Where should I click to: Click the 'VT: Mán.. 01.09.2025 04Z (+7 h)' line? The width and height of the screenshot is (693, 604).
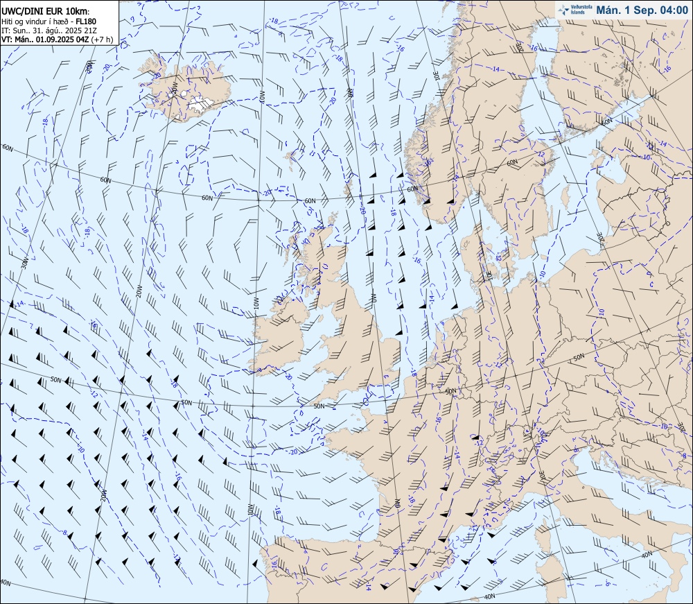(57, 40)
